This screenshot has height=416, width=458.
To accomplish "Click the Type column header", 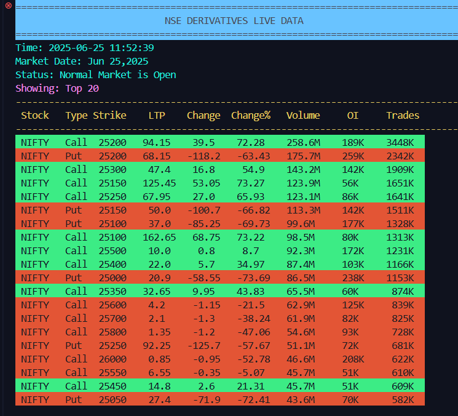I will 76,116.
